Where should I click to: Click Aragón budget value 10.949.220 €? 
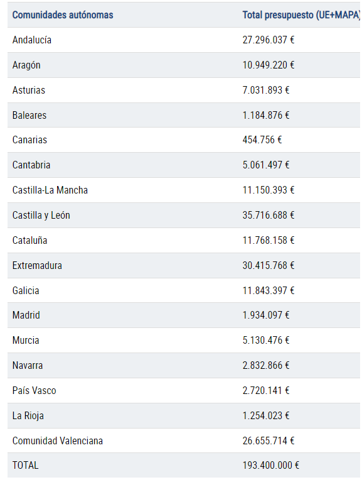[269, 65]
